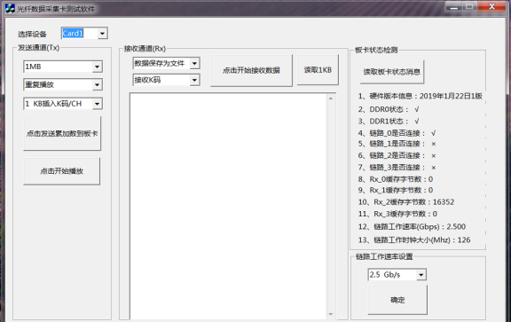The image size is (511, 322).
Task: Click the Card1 device text field
Action: pos(80,33)
